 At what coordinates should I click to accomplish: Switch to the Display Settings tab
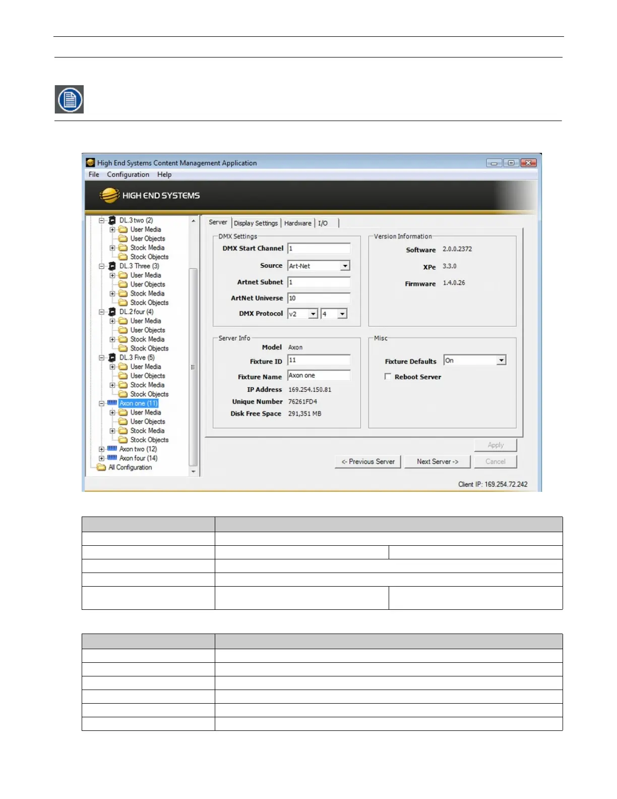pos(256,223)
